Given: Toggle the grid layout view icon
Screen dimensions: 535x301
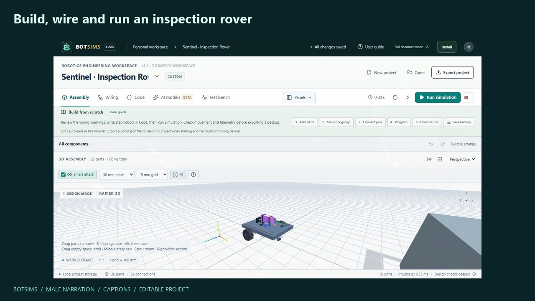Looking at the screenshot, I should coord(440,159).
